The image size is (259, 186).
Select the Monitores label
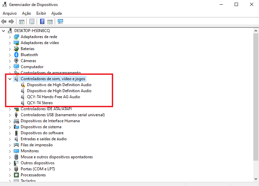[30, 151]
